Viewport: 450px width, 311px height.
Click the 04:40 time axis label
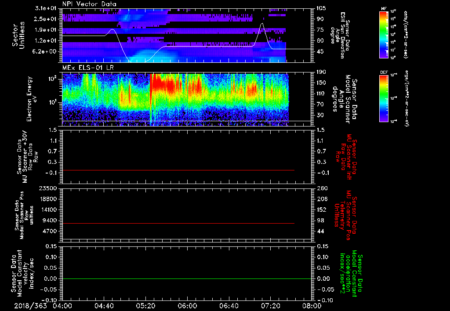(x=104, y=306)
